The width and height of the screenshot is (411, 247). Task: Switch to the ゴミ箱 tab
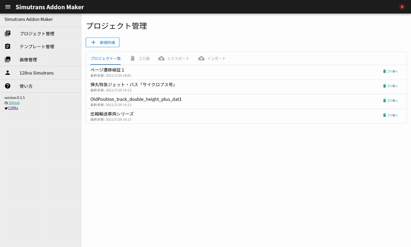pyautogui.click(x=140, y=58)
